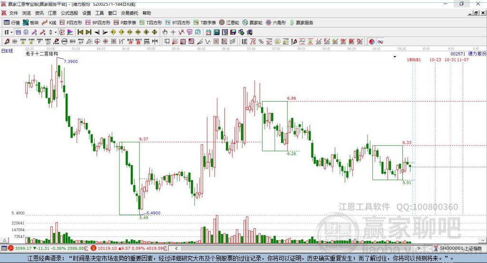This screenshot has width=487, height=263.
Task: Open the calculator icon
Action: (x=217, y=32)
